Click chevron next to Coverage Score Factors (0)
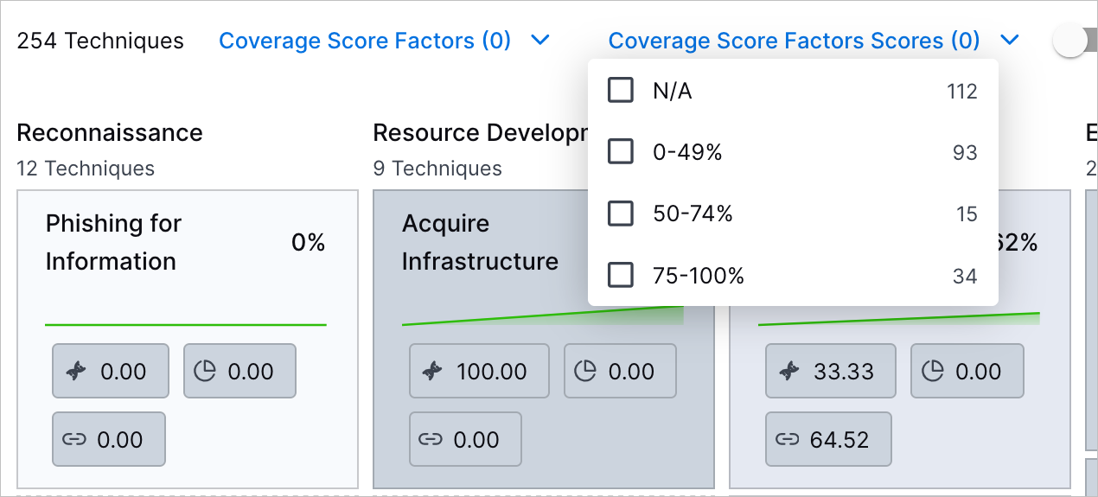The height and width of the screenshot is (497, 1098). 540,40
